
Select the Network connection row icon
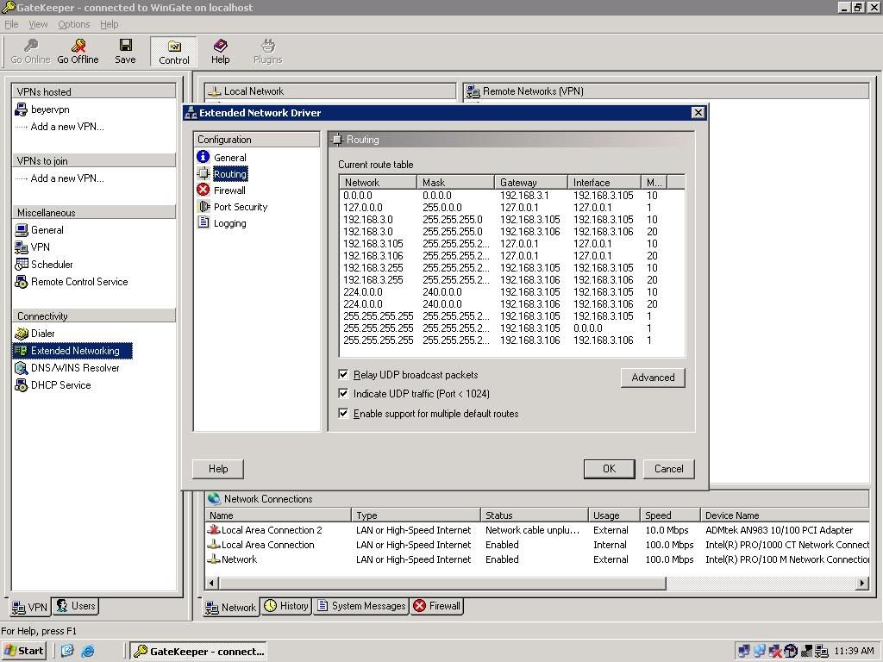(214, 559)
